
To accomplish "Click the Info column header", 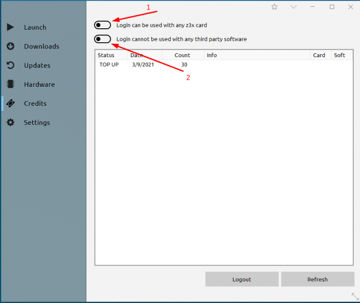I will pyautogui.click(x=257, y=55).
